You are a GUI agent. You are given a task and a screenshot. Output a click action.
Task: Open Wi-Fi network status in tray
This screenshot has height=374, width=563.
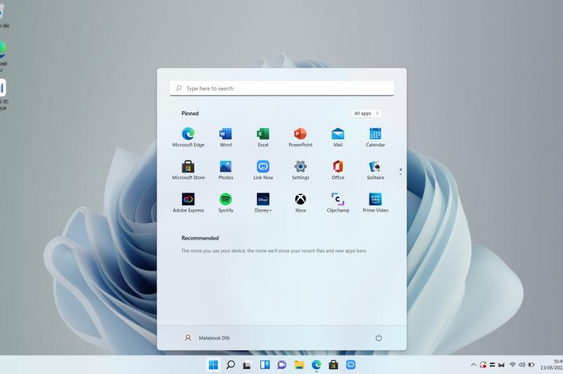point(512,365)
